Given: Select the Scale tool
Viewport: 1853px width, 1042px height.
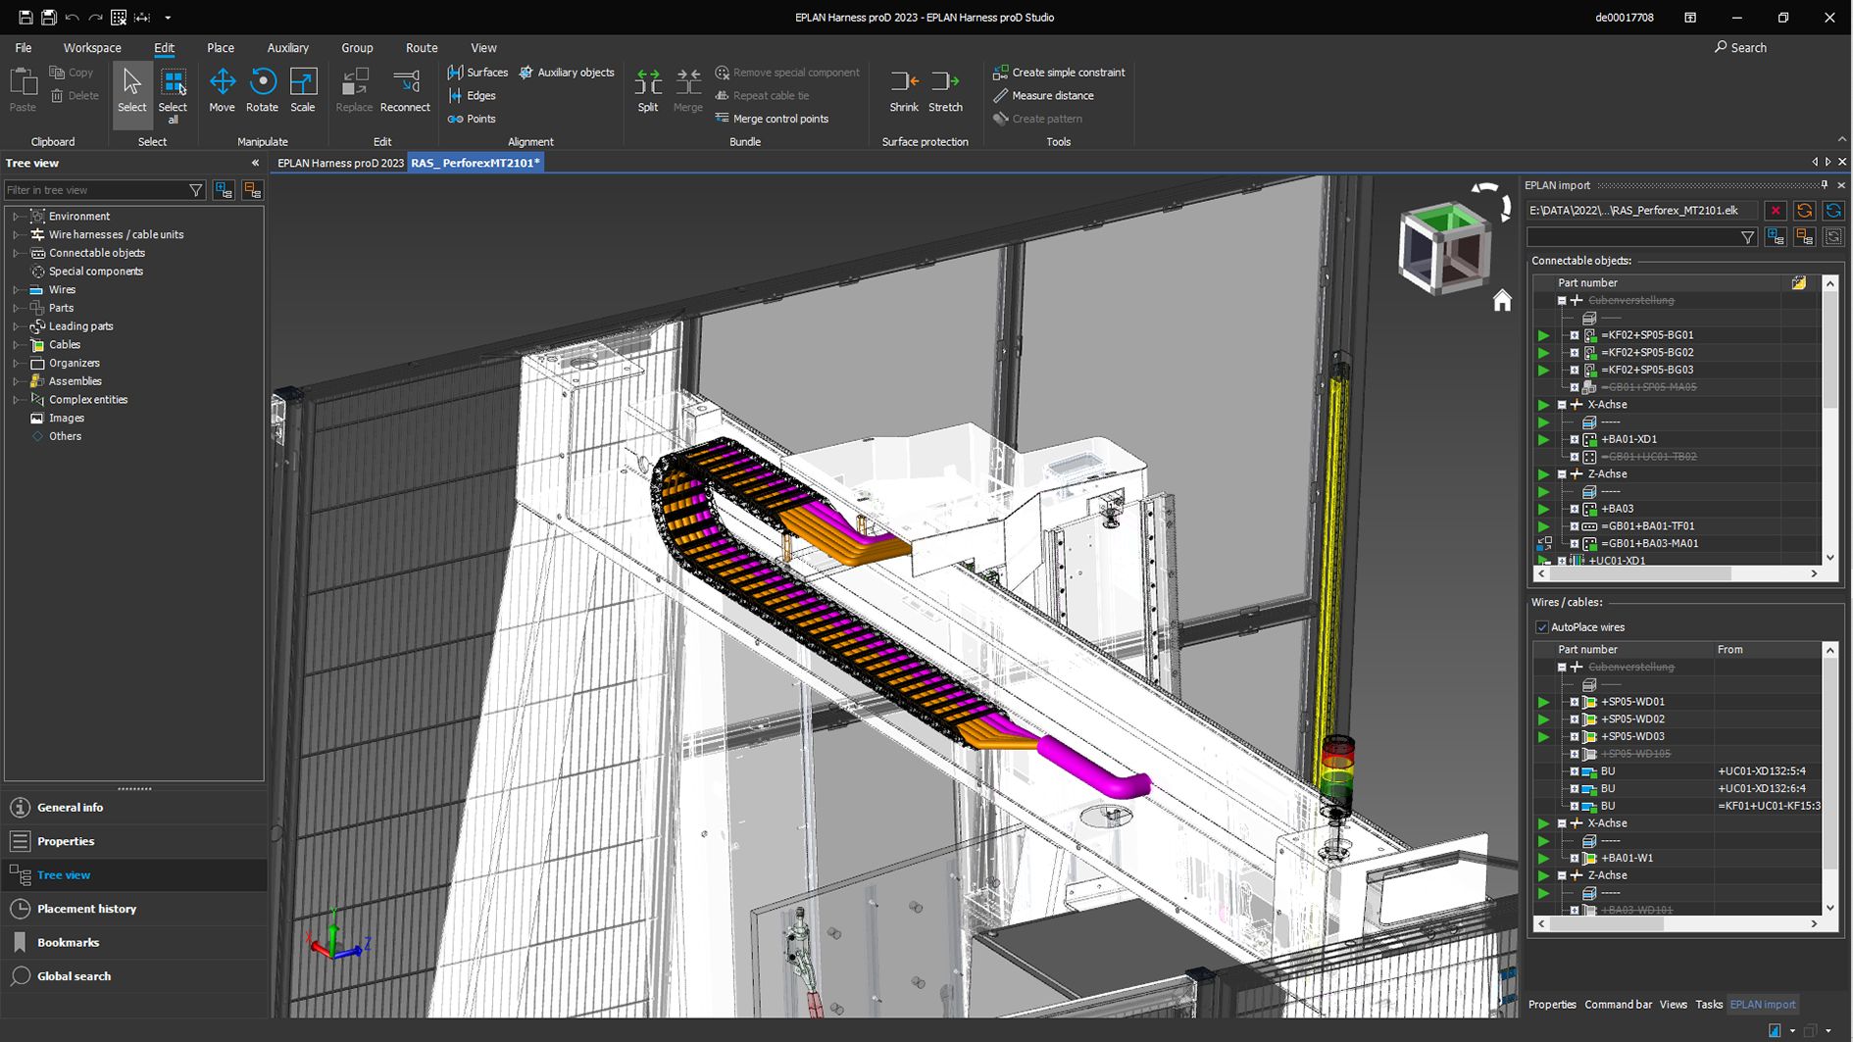Looking at the screenshot, I should (302, 89).
